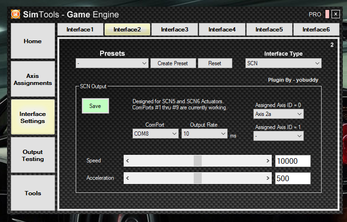Click the 'SCN Output' group label
This screenshot has width=347, height=222.
[x=93, y=86]
